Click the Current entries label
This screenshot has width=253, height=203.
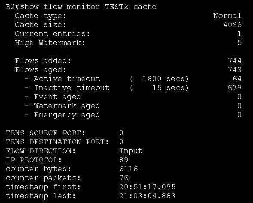click(52, 34)
